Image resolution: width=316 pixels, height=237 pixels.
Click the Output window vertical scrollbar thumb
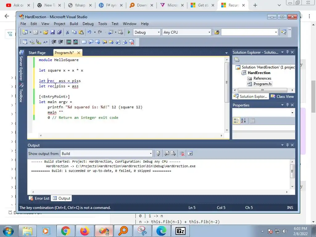coord(292,171)
